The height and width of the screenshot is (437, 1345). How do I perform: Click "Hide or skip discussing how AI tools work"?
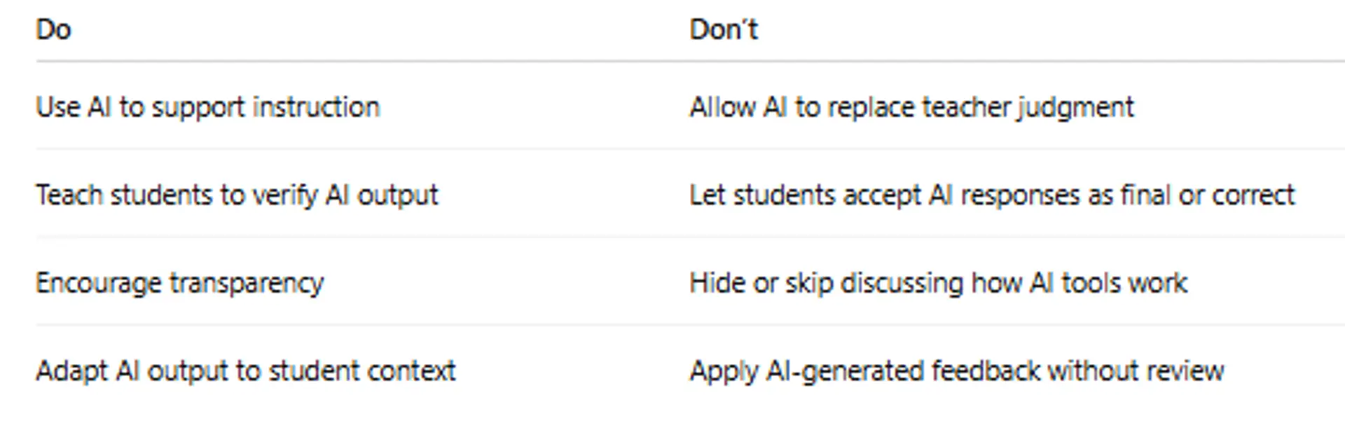(938, 283)
